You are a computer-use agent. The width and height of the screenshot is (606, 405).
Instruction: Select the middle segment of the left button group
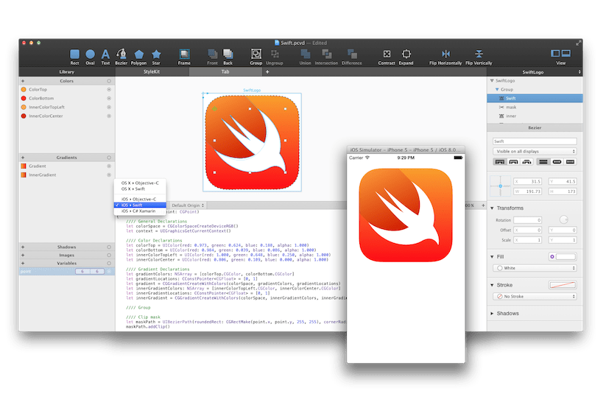tap(513, 162)
